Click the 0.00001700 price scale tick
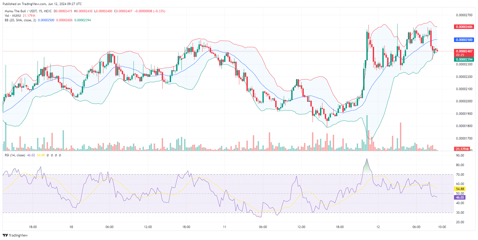This screenshot has height=240, width=478. [464, 138]
